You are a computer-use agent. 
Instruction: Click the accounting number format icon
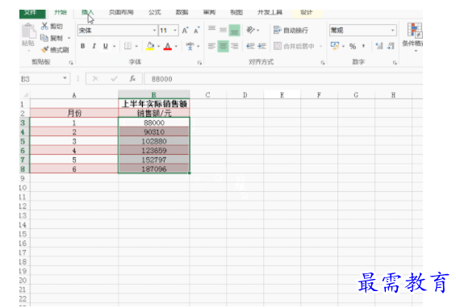tap(335, 46)
